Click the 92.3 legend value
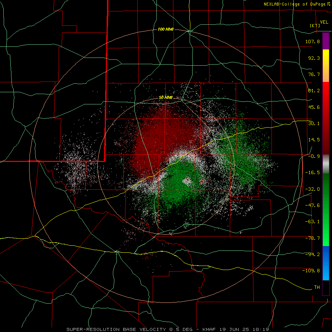This screenshot has width=332, height=332. [314, 58]
